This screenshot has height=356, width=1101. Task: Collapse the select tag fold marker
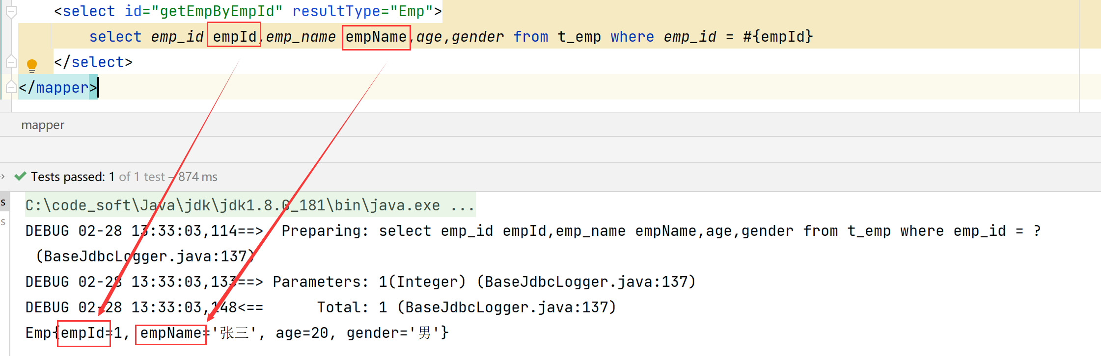pos(11,12)
